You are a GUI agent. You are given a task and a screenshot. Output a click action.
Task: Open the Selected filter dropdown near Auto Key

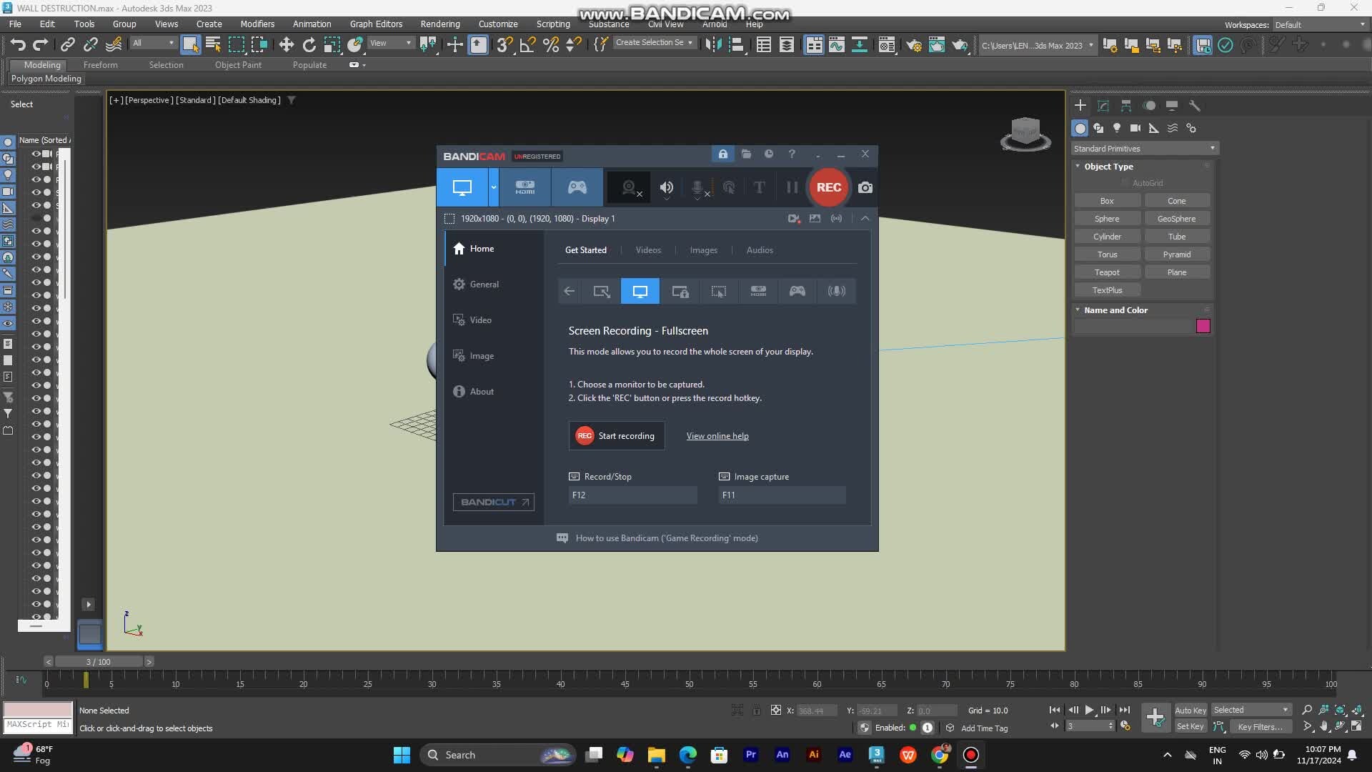click(x=1251, y=710)
